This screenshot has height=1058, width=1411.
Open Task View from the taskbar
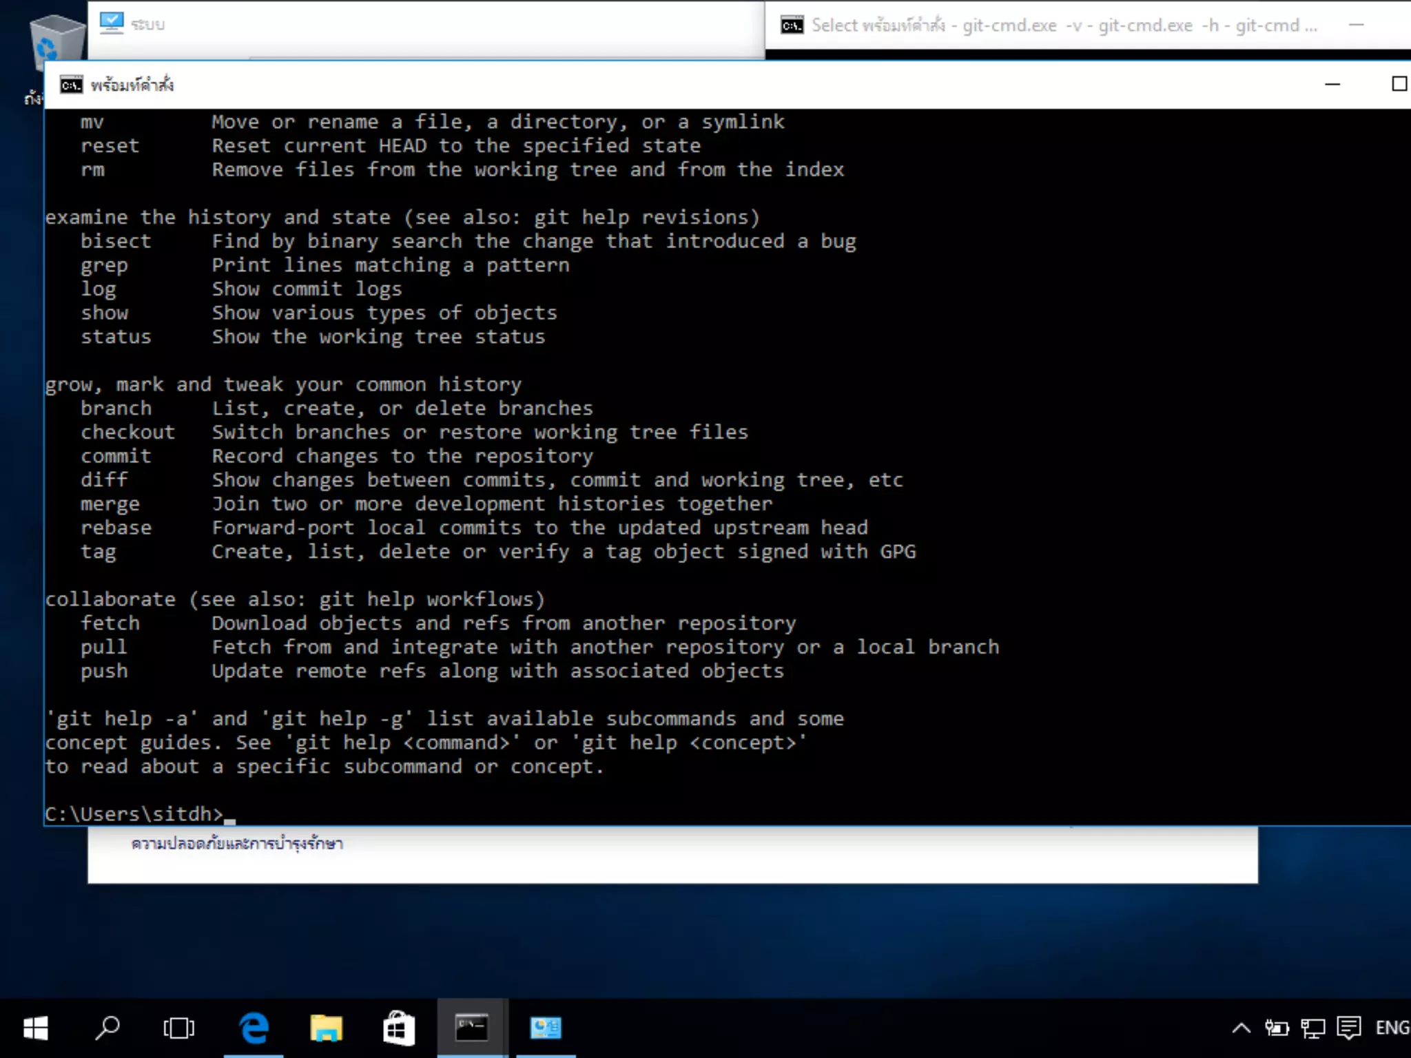click(x=178, y=1028)
